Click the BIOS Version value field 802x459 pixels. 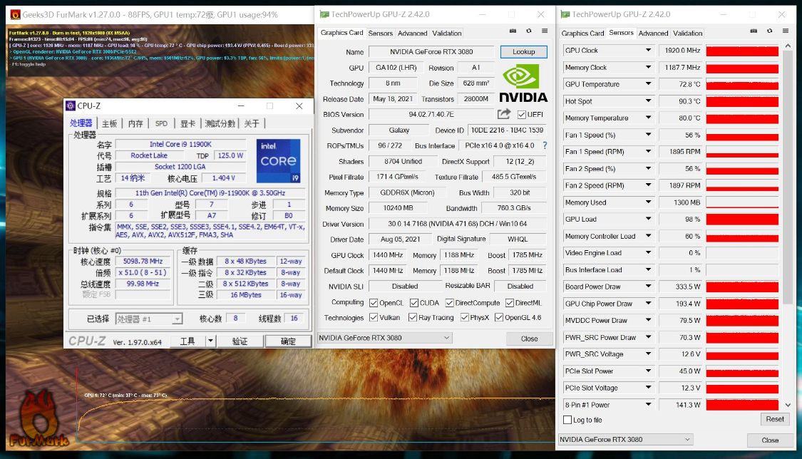[430, 115]
